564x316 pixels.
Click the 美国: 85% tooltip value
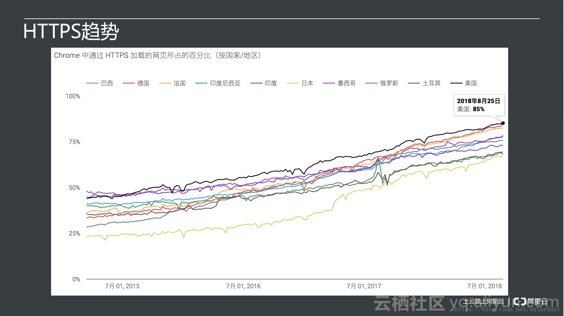click(x=471, y=109)
